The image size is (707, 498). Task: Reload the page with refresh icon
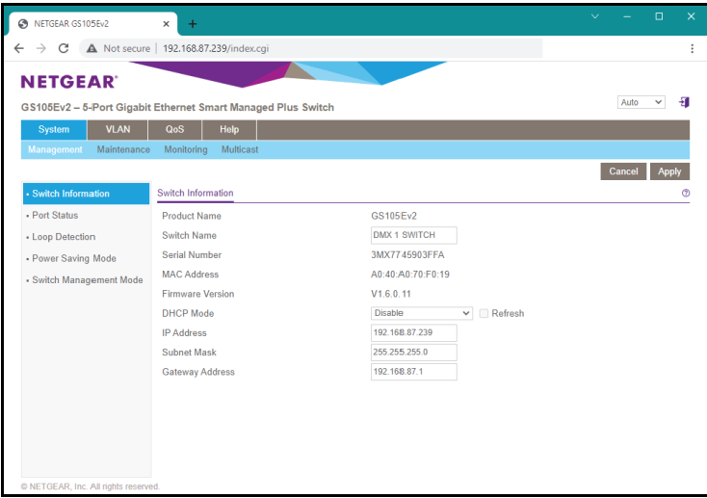point(64,48)
